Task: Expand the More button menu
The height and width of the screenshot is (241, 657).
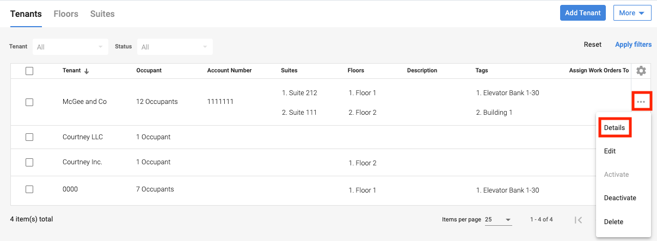Action: click(633, 13)
